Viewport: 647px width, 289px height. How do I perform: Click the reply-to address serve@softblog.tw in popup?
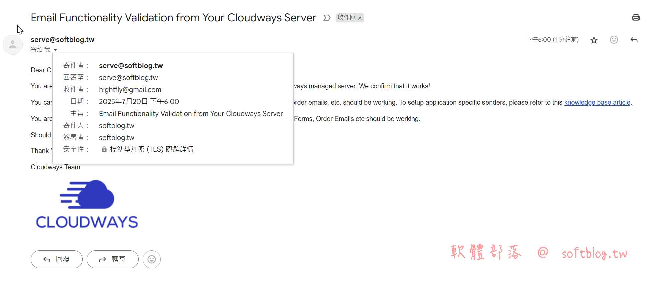pos(128,78)
